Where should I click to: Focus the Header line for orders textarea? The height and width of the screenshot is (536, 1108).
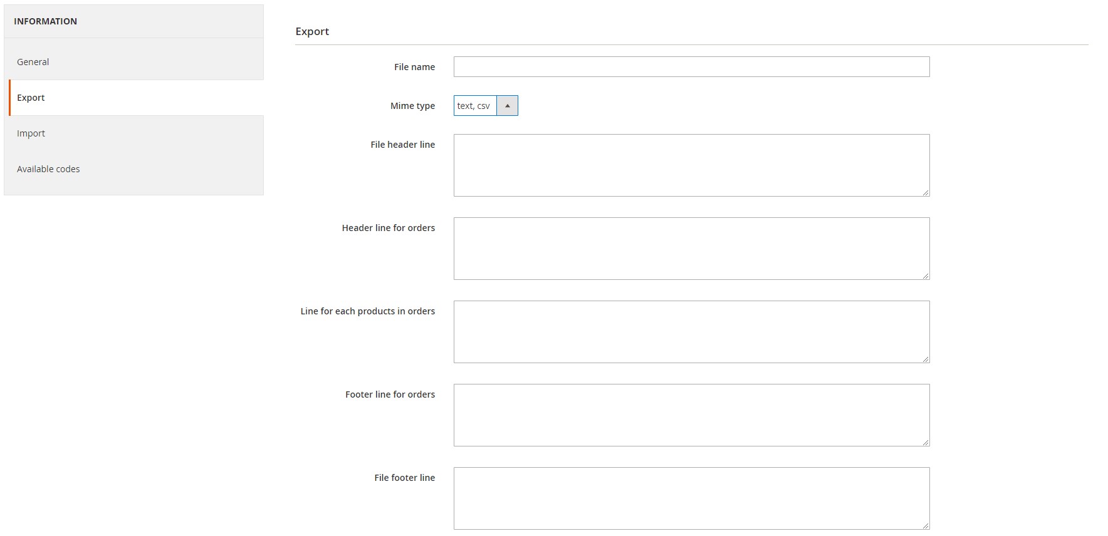click(691, 249)
